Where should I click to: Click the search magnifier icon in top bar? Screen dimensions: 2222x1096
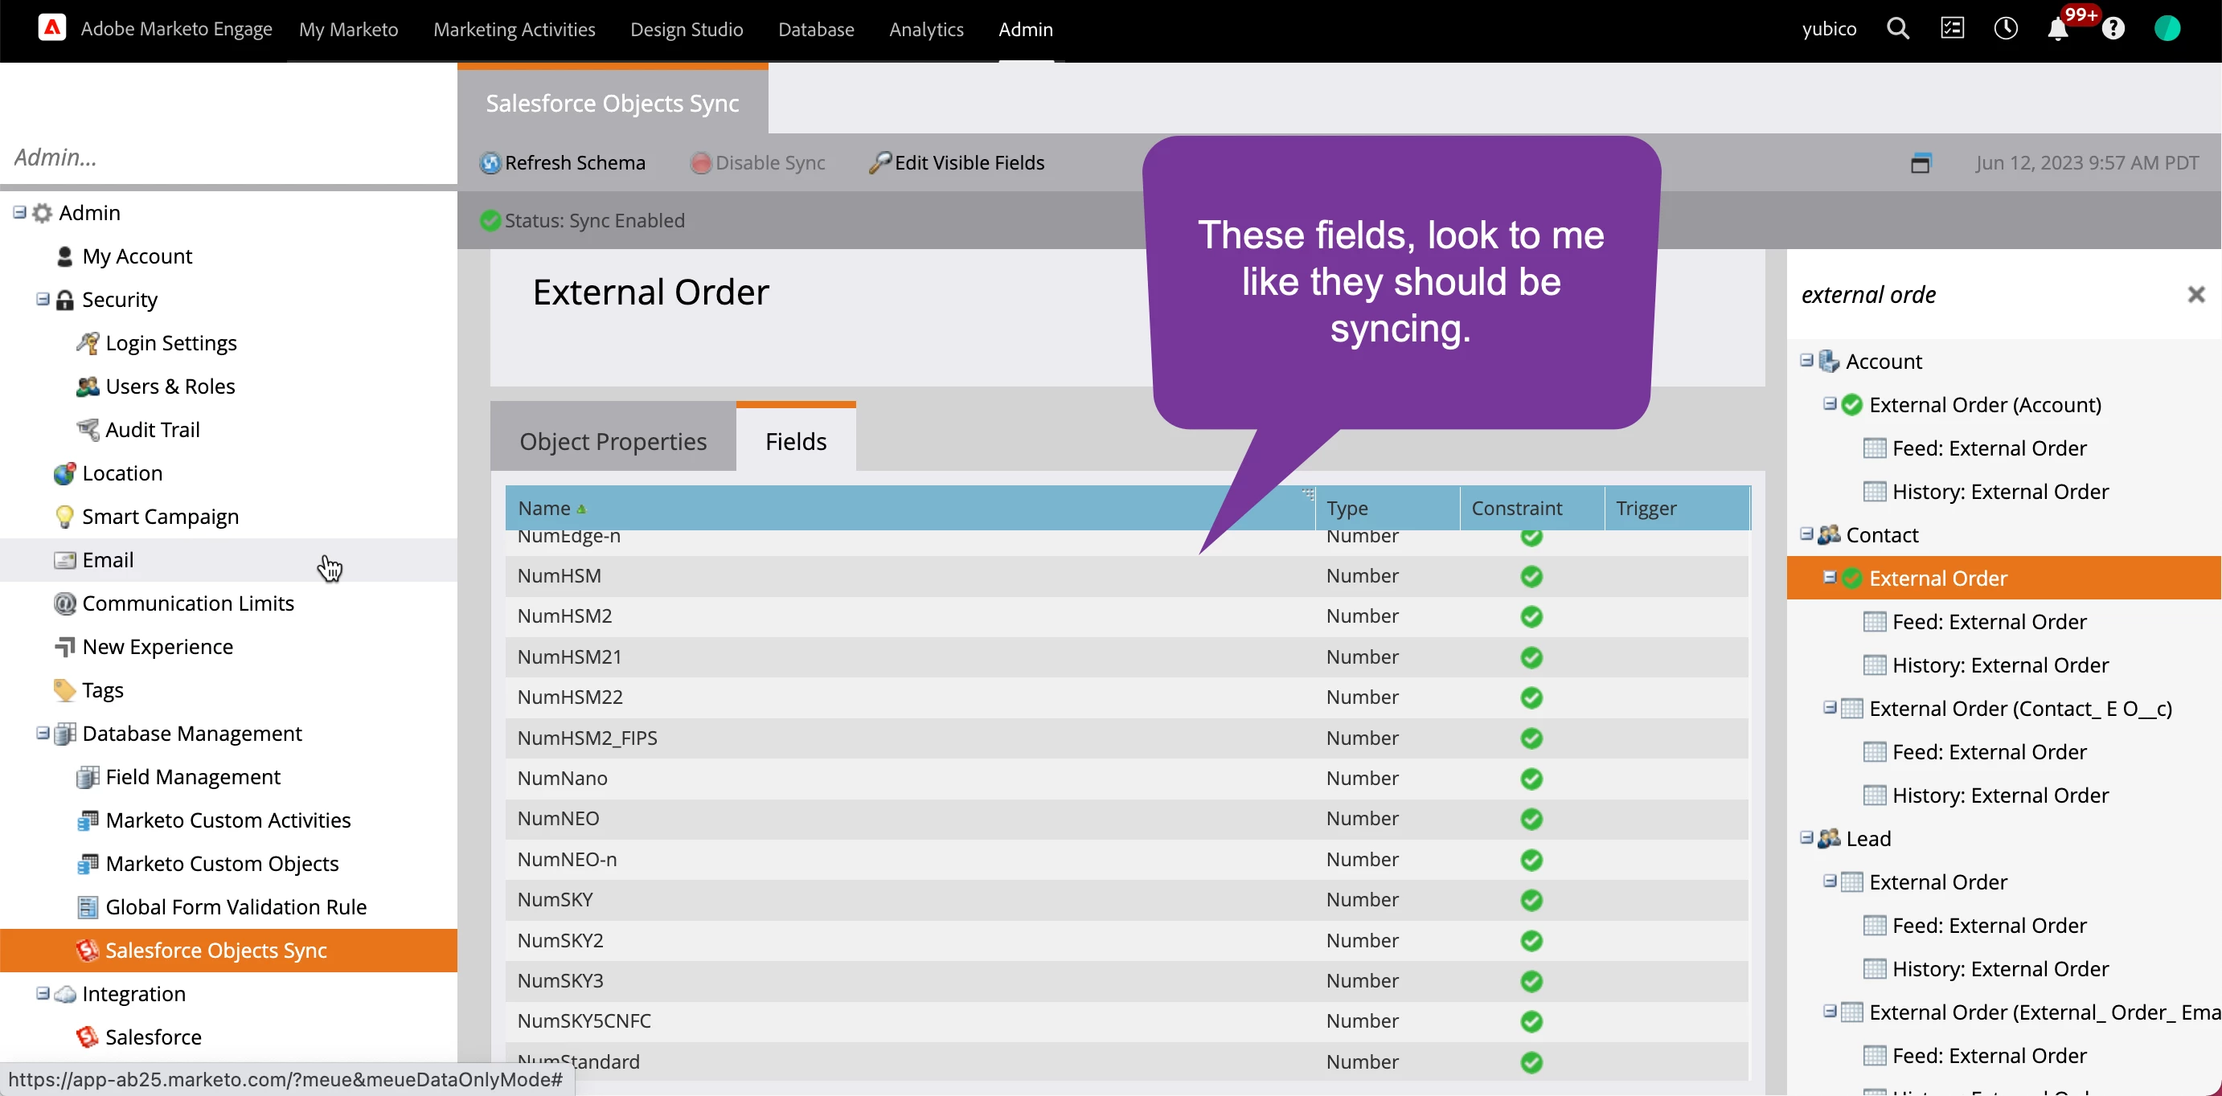(1896, 28)
